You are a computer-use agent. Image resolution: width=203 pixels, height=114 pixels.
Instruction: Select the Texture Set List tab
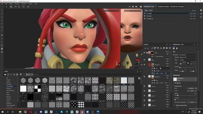(149, 7)
